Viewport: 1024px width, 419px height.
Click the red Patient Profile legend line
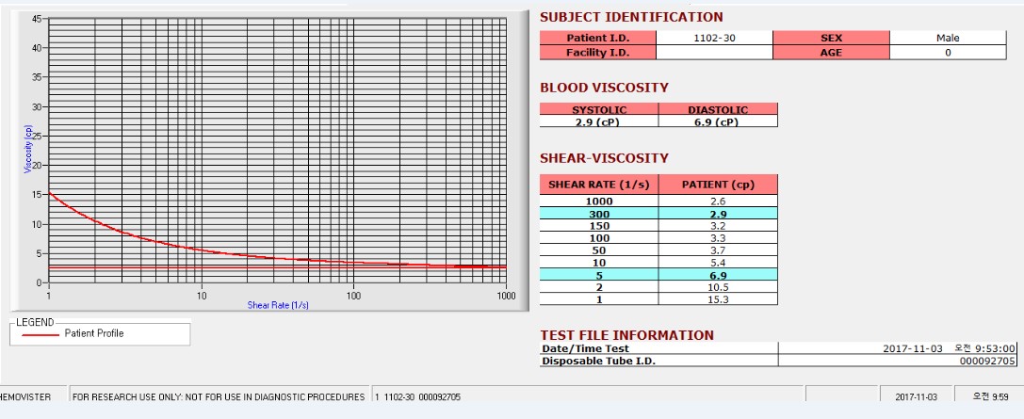click(41, 334)
